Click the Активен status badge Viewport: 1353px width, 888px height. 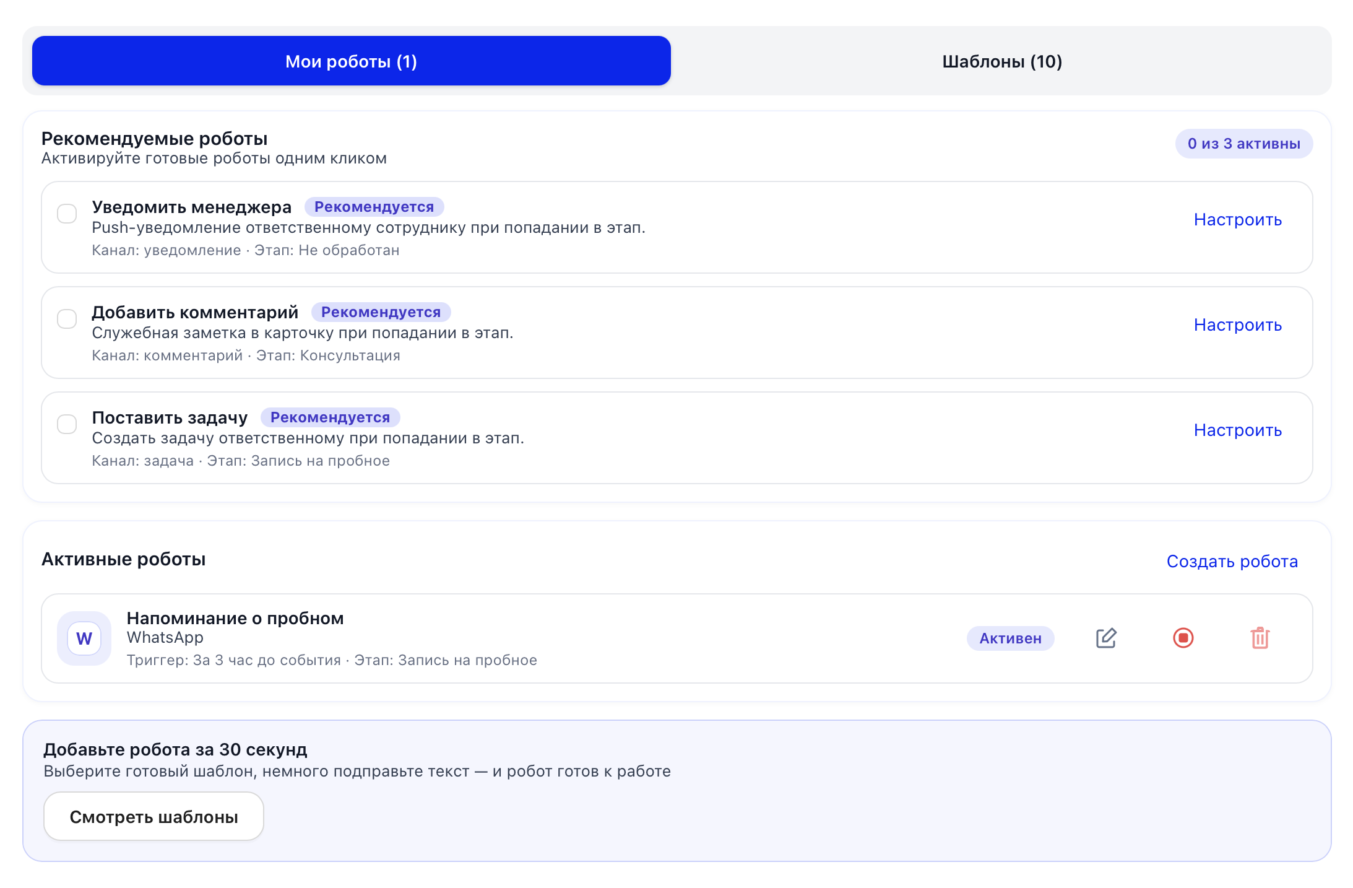(x=1010, y=638)
